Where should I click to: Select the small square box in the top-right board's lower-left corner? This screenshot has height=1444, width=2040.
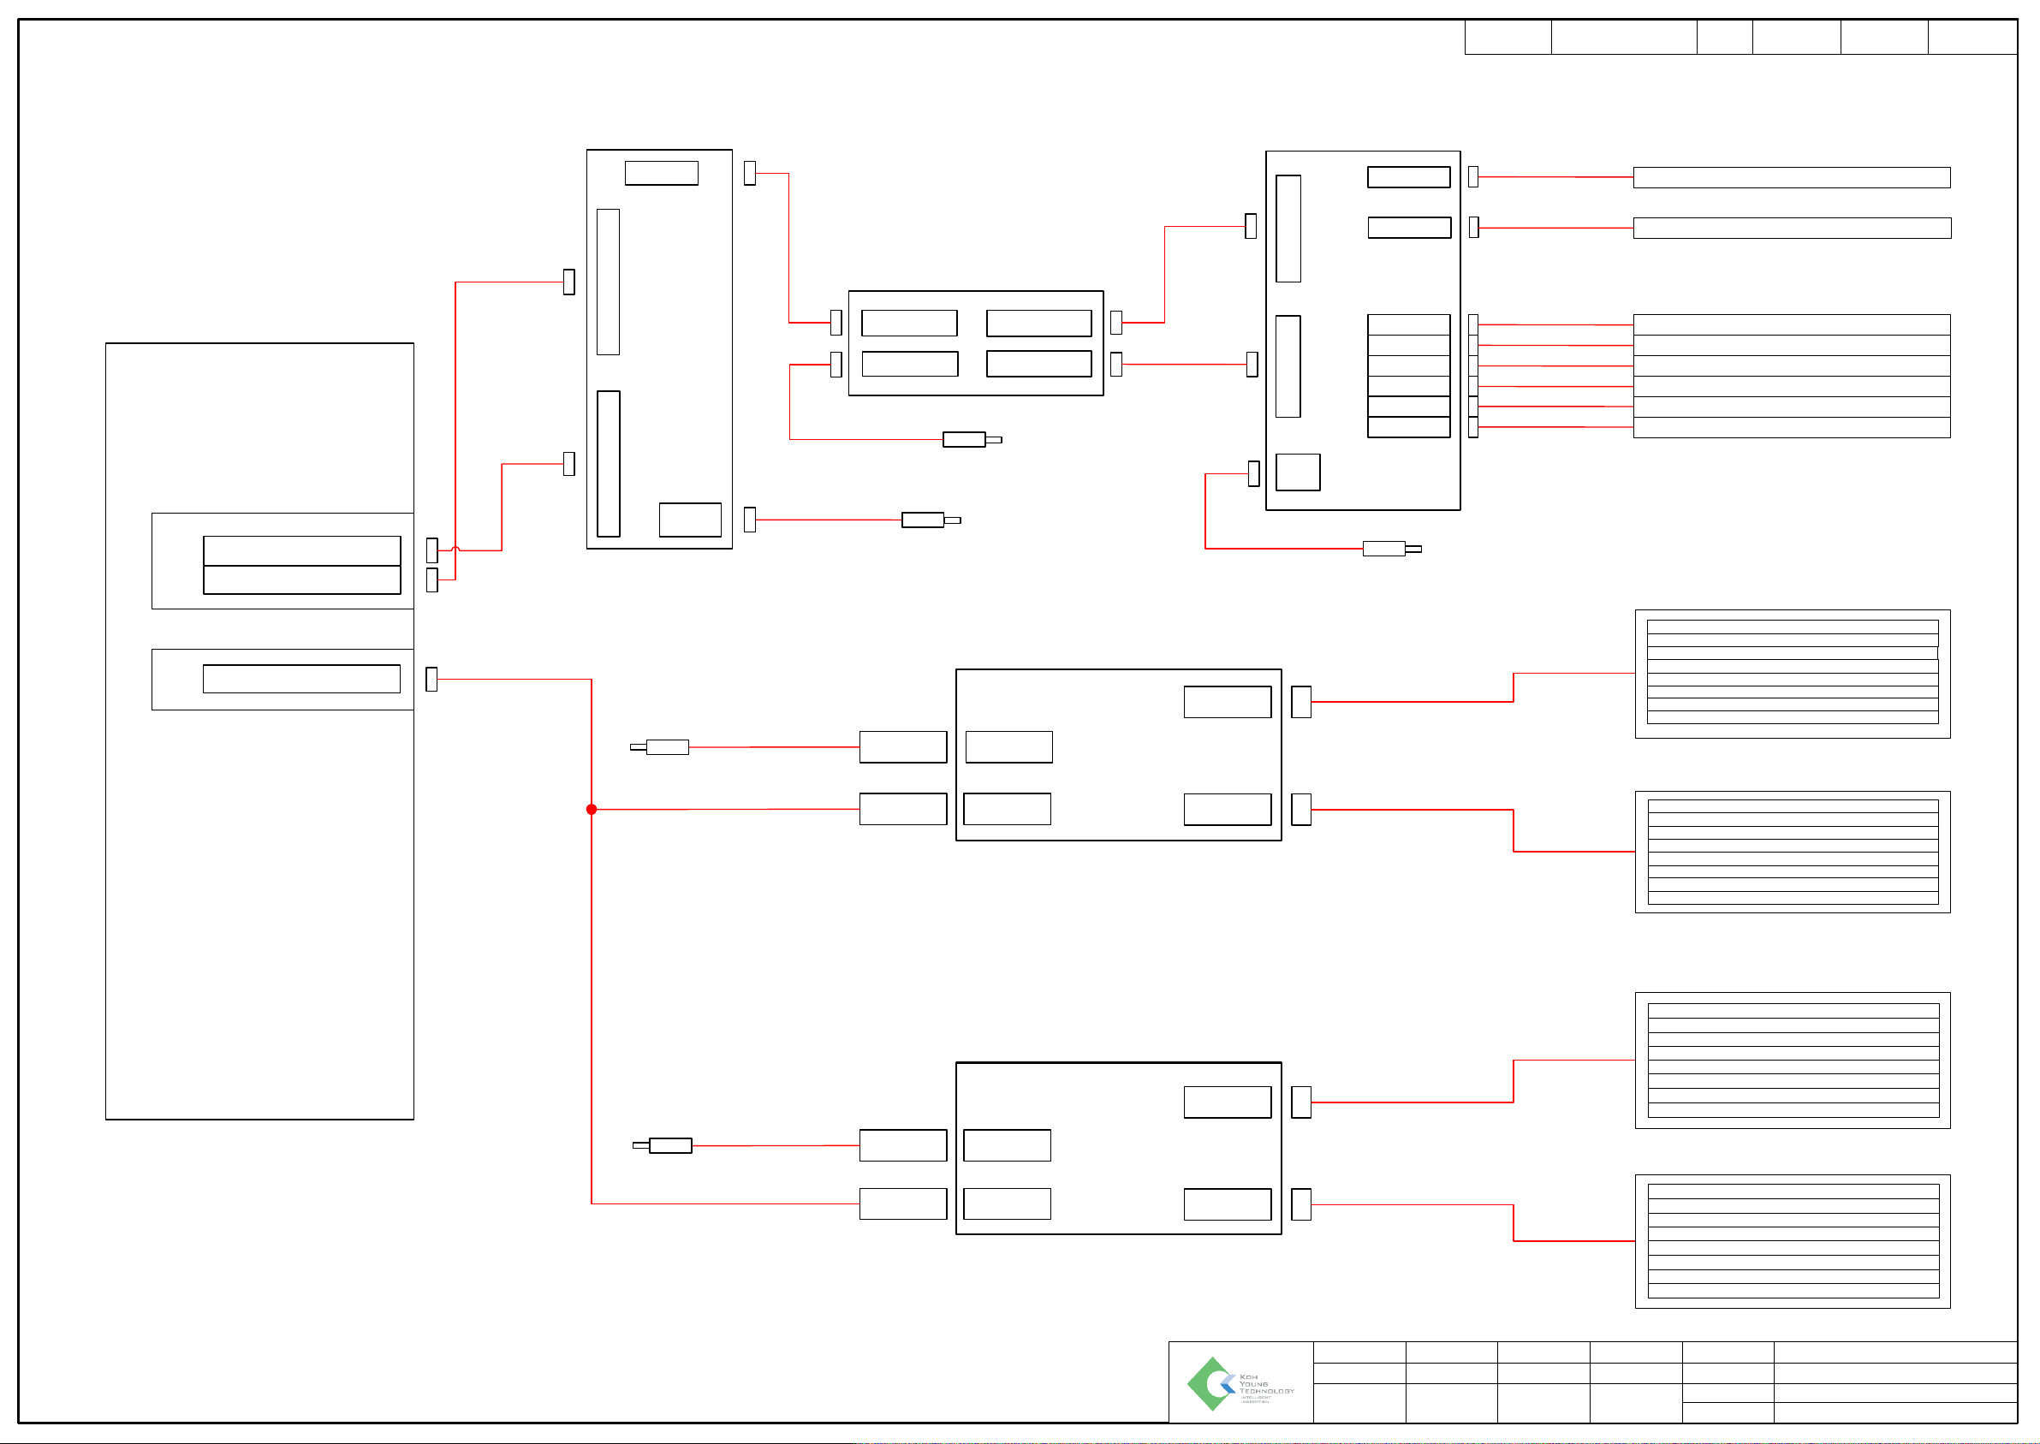1298,472
